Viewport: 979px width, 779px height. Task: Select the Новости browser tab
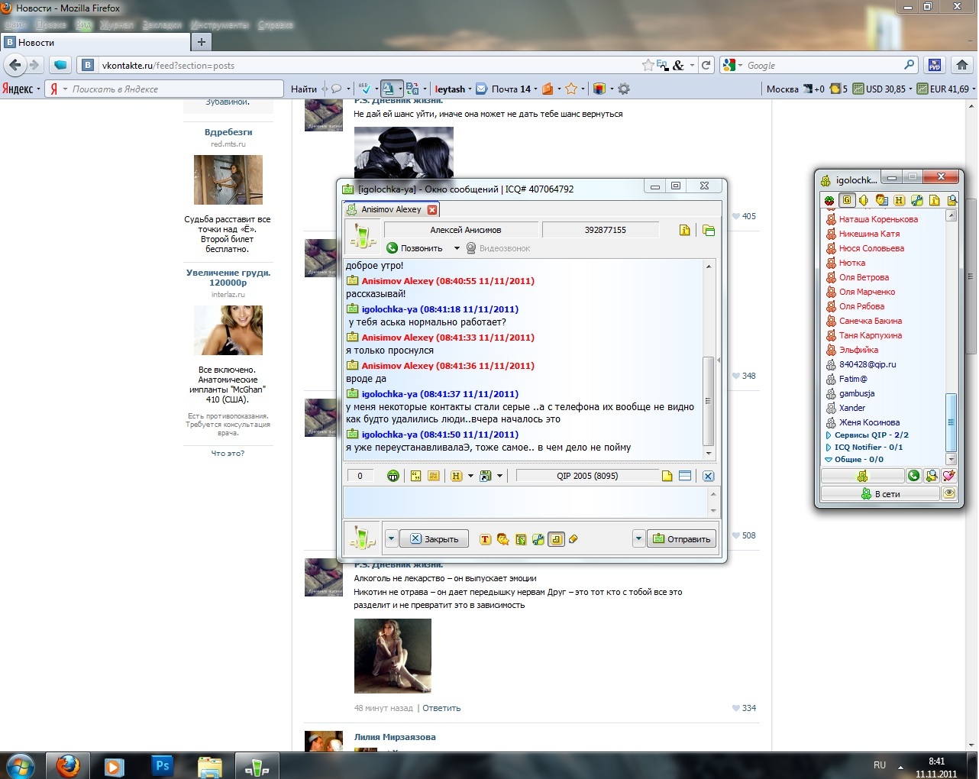click(95, 43)
